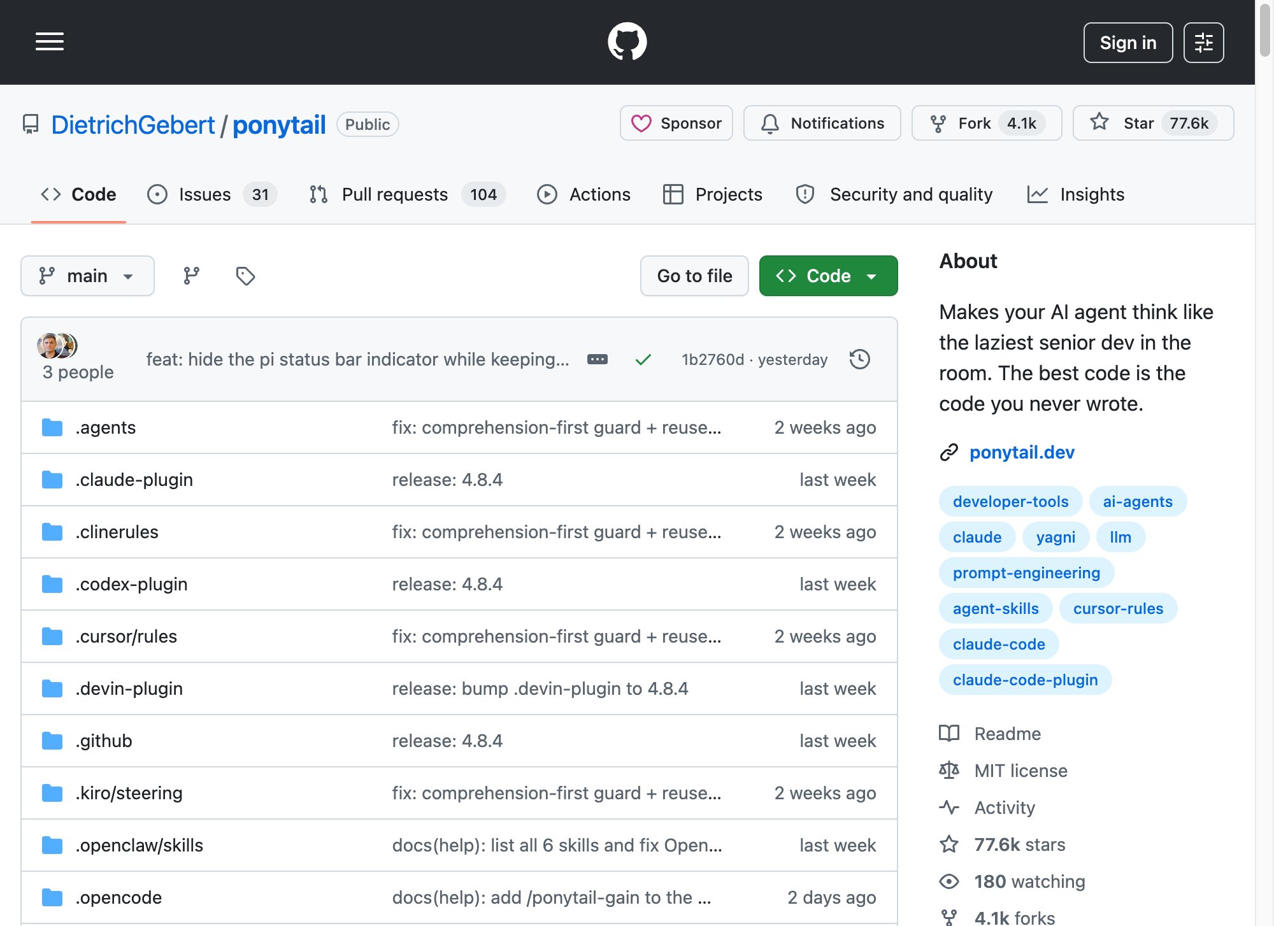This screenshot has height=926, width=1274.
Task: Click 'release: bump .devin-plugin to 4.8.4' commit
Action: (540, 688)
